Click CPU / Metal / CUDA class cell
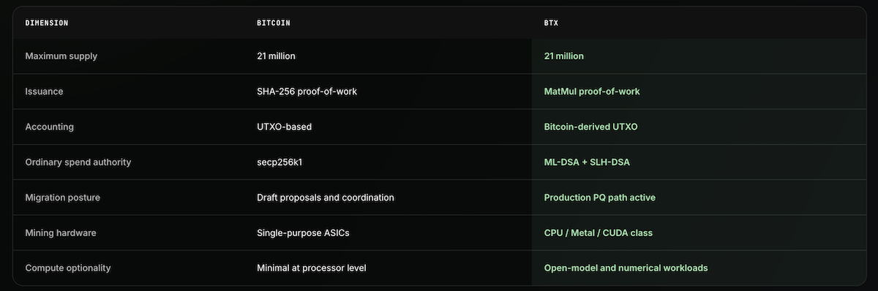 [x=599, y=233]
